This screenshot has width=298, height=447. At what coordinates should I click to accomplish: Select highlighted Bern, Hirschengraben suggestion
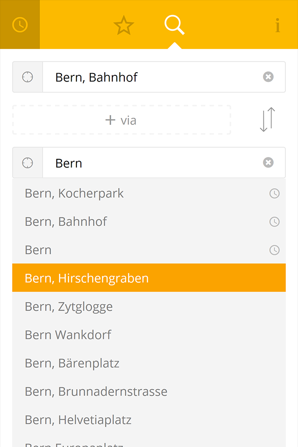(x=149, y=278)
